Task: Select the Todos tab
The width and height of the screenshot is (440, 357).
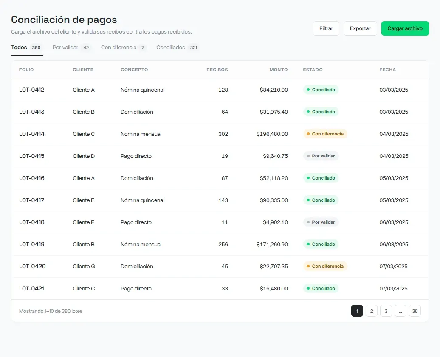Action: click(27, 48)
